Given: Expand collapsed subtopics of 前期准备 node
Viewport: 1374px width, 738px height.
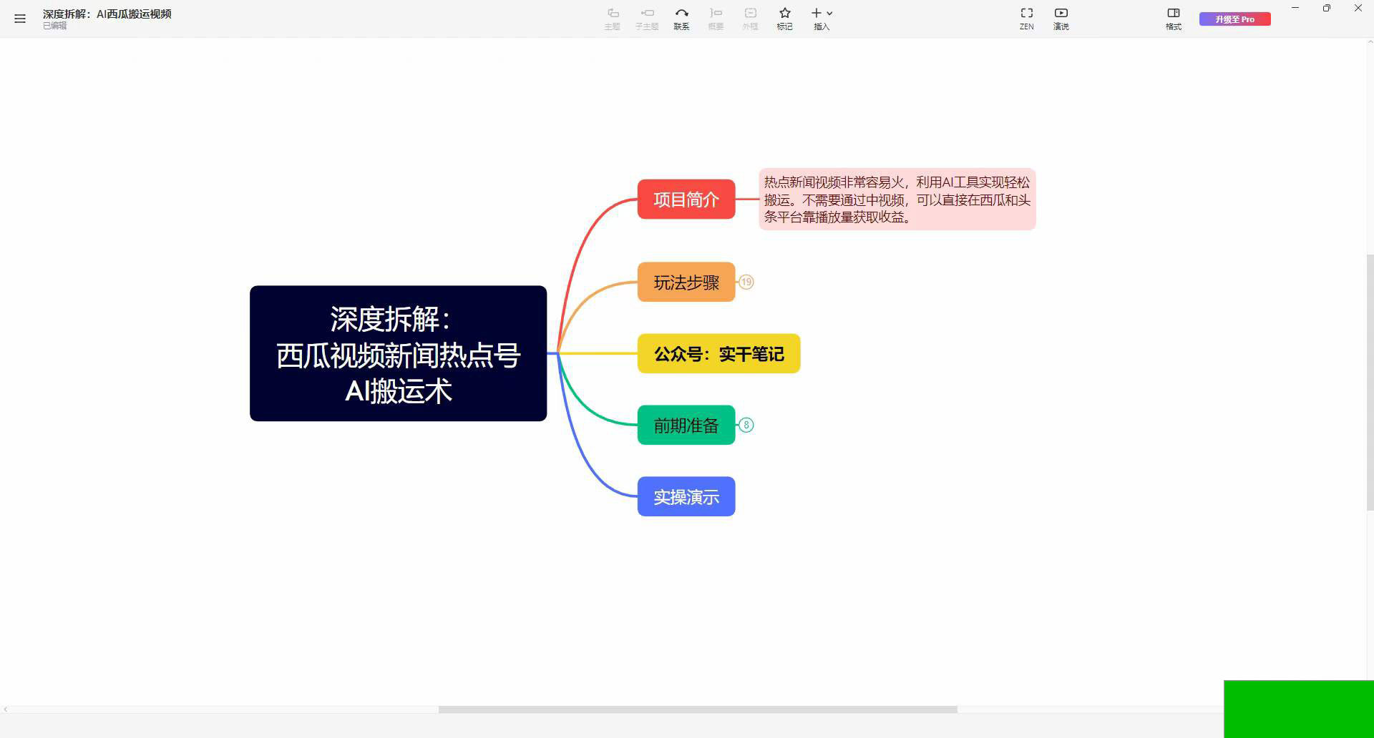Looking at the screenshot, I should 747,424.
